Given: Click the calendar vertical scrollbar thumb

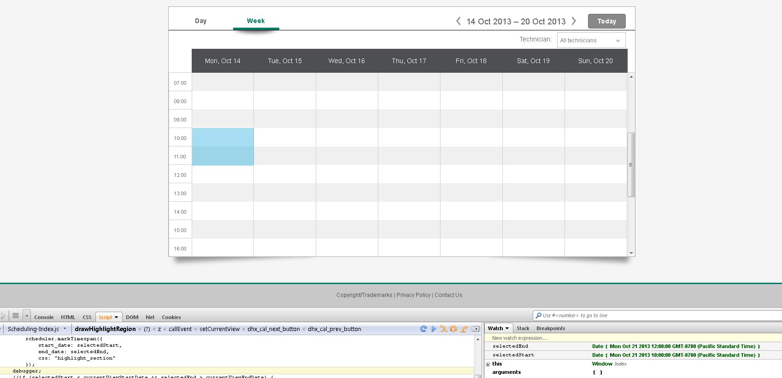Looking at the screenshot, I should pos(631,165).
